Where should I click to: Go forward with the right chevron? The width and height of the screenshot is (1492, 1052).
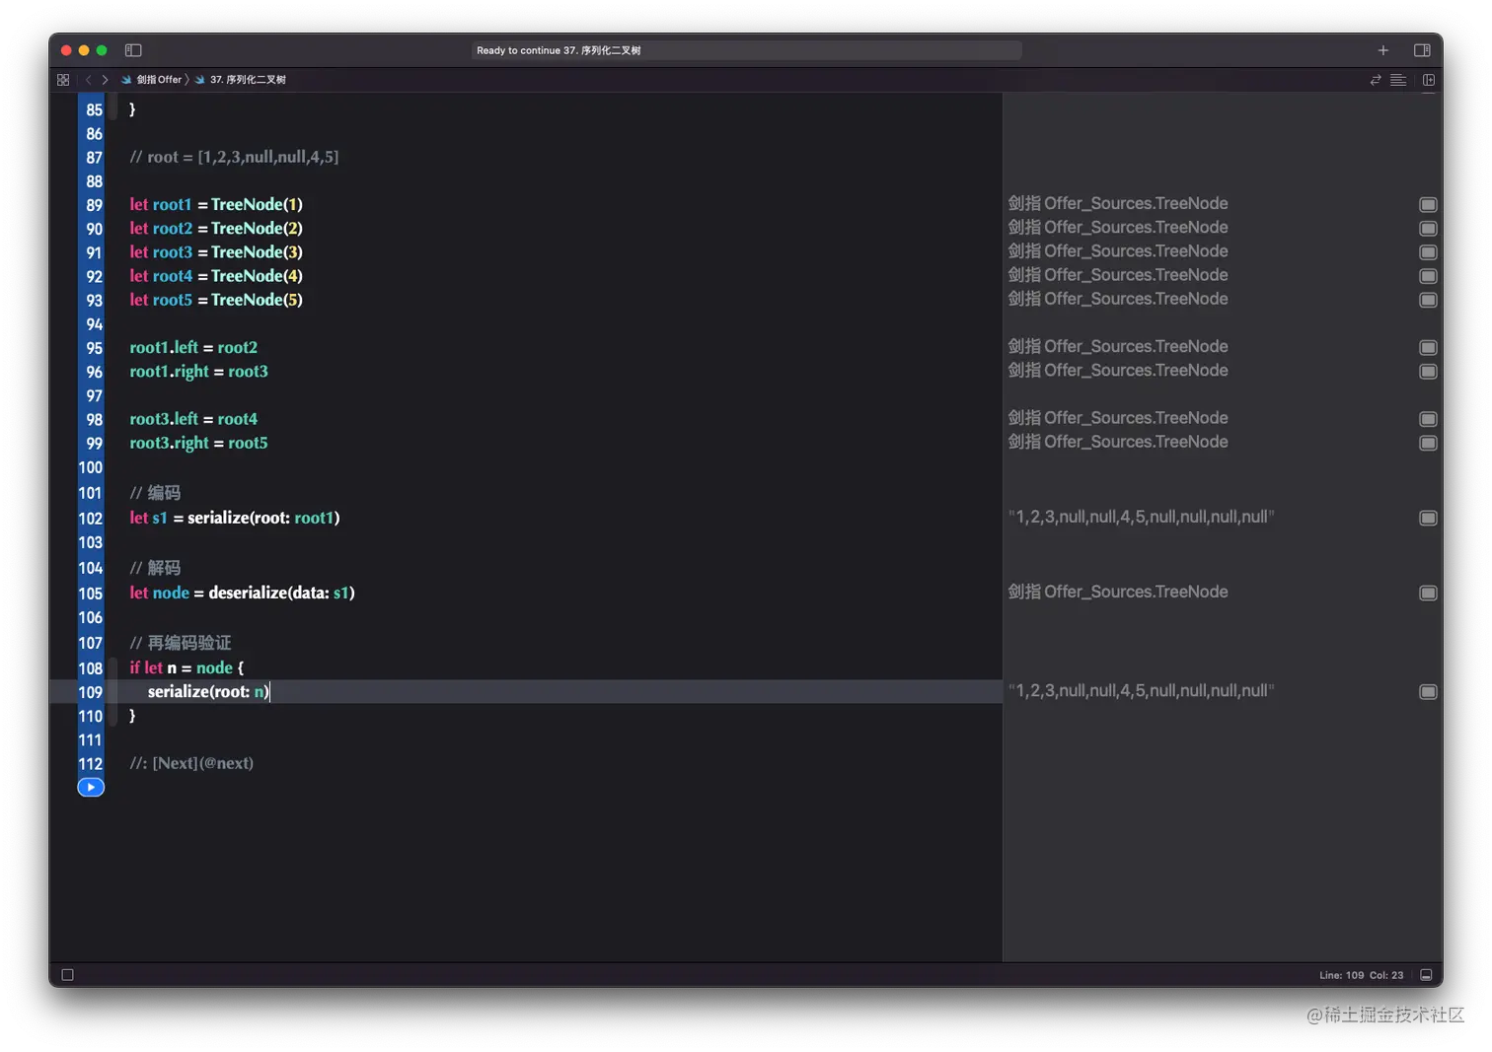coord(105,80)
